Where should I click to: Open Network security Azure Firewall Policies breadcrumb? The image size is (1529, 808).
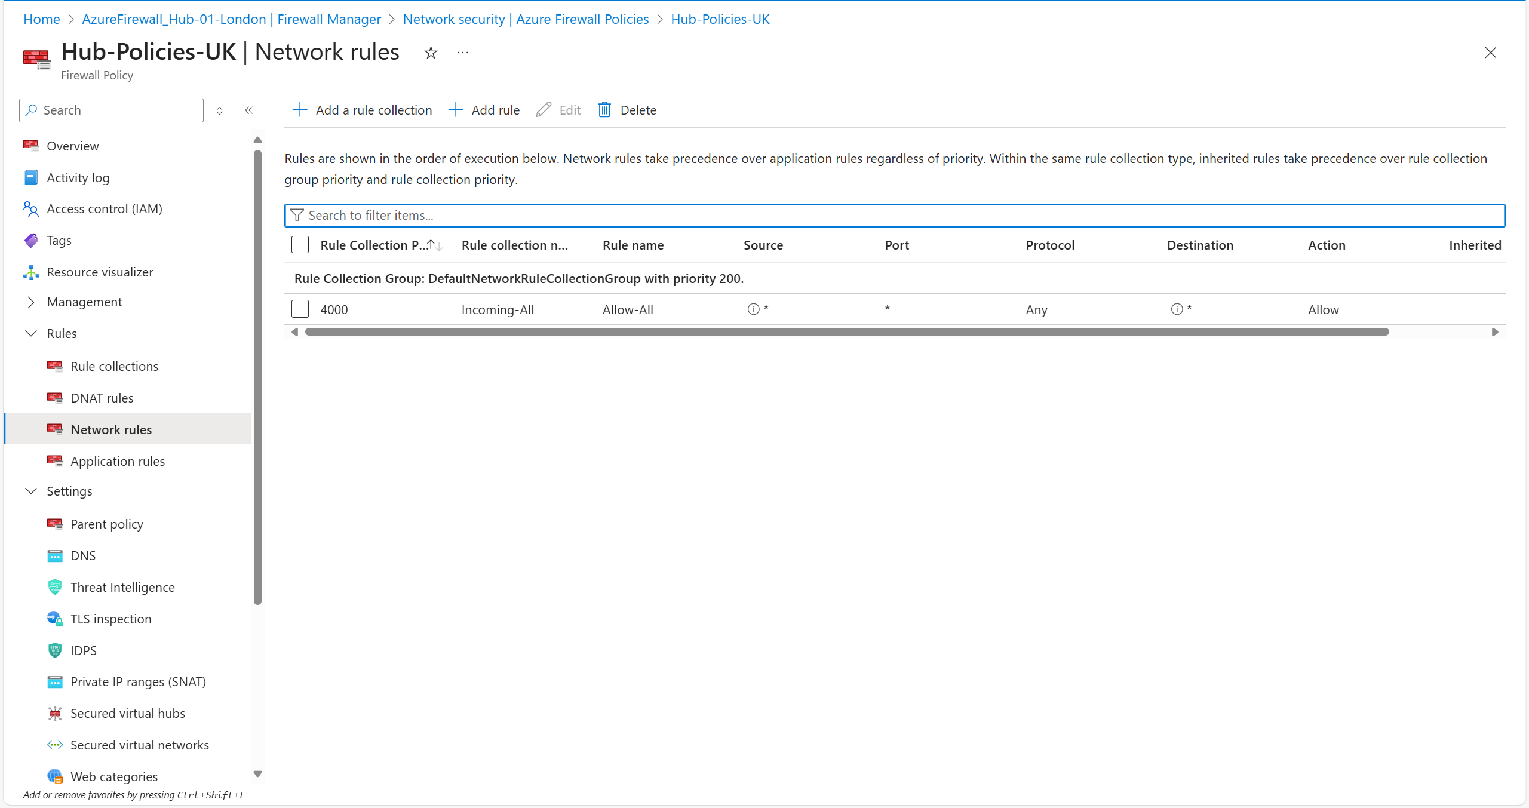[x=526, y=19]
